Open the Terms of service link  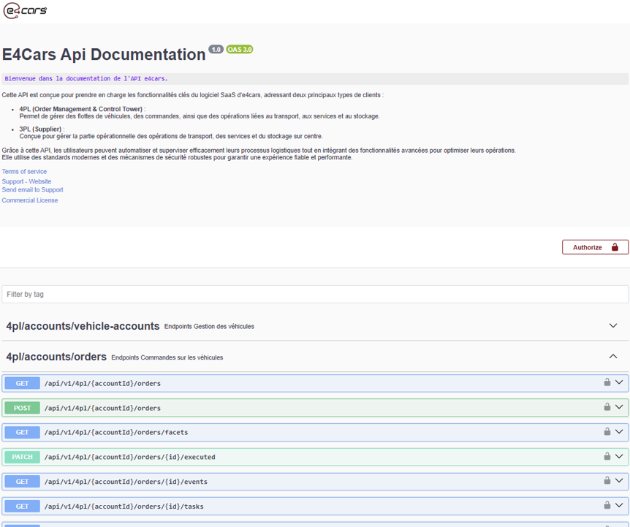coord(24,172)
